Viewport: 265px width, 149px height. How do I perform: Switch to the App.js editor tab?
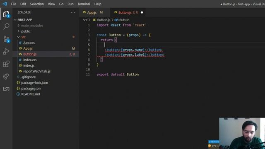click(94, 12)
